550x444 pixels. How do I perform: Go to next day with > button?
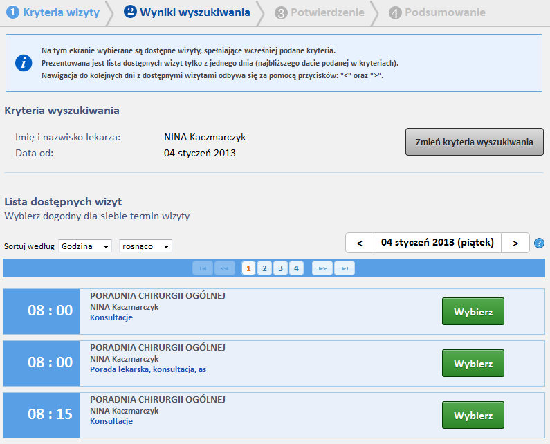(x=515, y=243)
